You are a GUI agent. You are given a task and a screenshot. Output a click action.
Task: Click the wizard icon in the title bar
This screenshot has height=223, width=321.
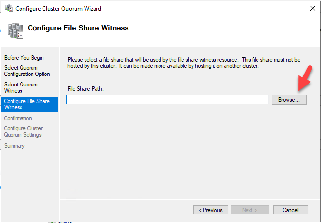(9, 8)
